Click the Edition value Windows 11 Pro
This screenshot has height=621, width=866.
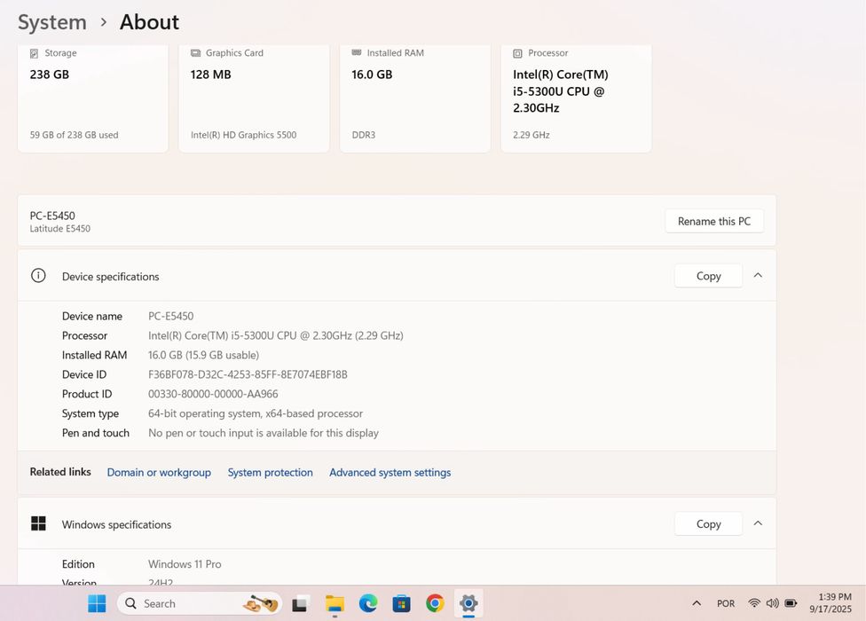185,564
